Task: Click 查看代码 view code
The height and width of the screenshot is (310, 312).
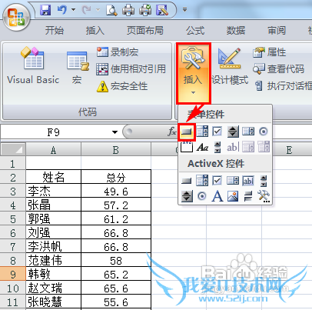Action: [278, 69]
